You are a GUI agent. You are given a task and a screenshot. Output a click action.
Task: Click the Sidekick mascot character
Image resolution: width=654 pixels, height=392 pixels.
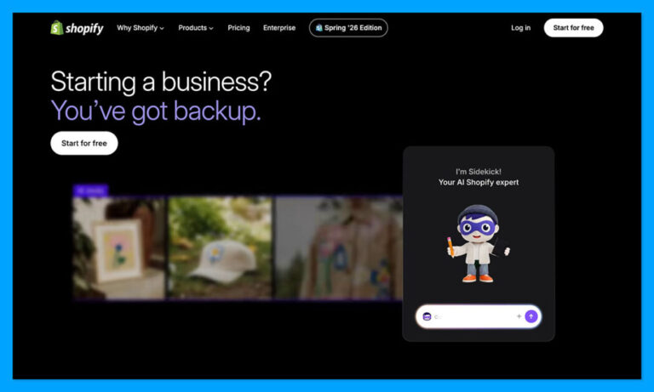coord(478,244)
